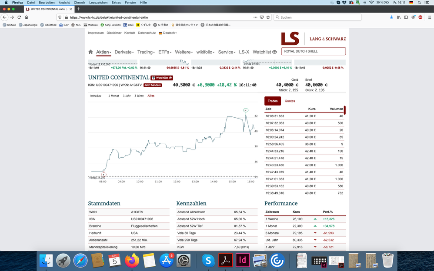Expand the Derivate menu
The image size is (434, 271).
(124, 52)
